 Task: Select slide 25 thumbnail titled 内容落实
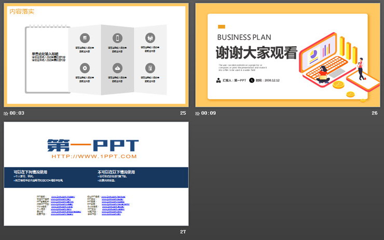(96, 55)
